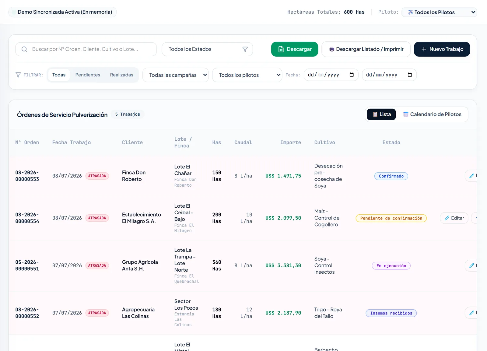Switch to the Pendientes tab

click(x=88, y=75)
